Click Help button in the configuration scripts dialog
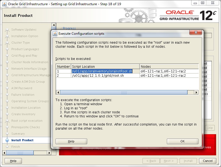This screenshot has width=221, height=167. pos(71,141)
